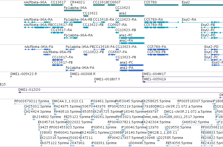
Task: Select the IP09461.3prime EST label
Action: (x=103, y=101)
